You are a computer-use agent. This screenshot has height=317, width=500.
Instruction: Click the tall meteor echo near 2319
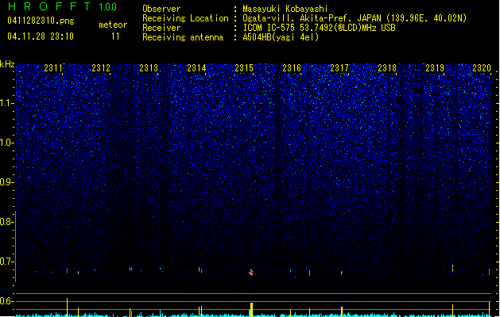[452, 268]
